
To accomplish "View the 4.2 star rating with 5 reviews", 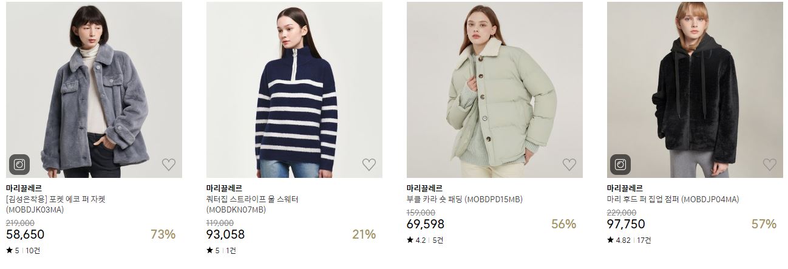I will point(425,240).
